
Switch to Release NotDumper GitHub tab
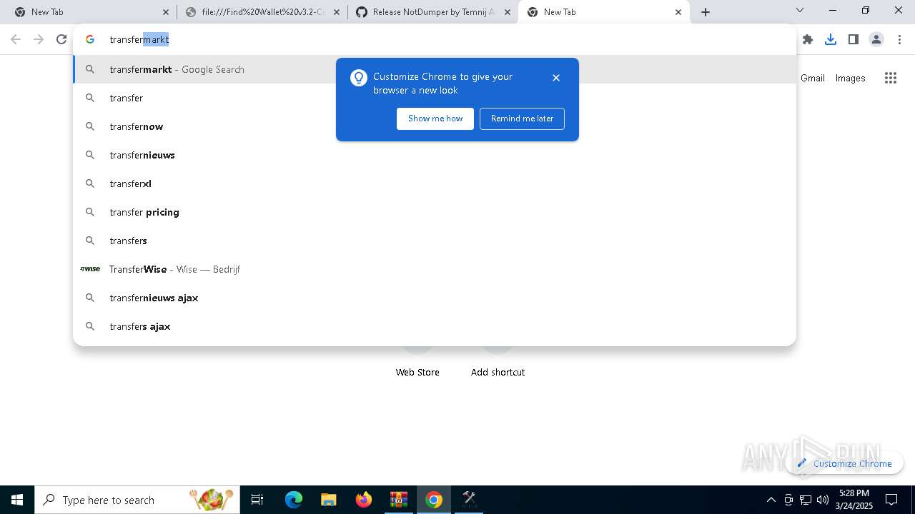[x=432, y=12]
